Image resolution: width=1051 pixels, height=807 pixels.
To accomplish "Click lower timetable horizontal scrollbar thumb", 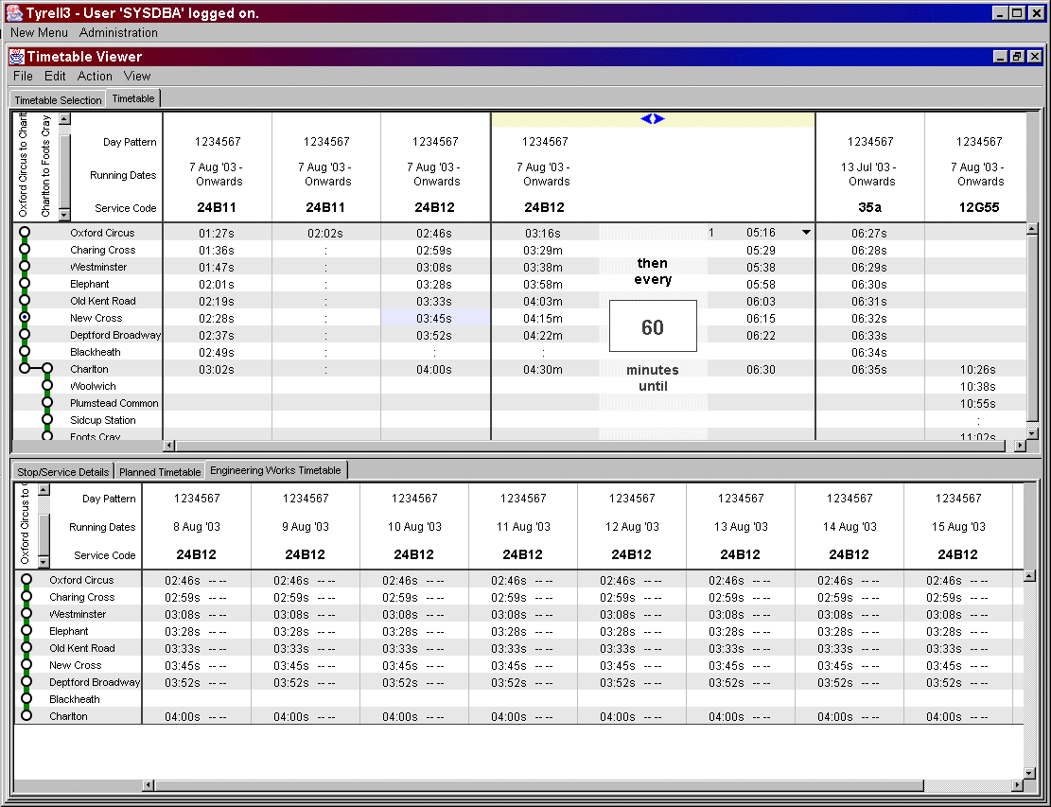I will [x=538, y=785].
